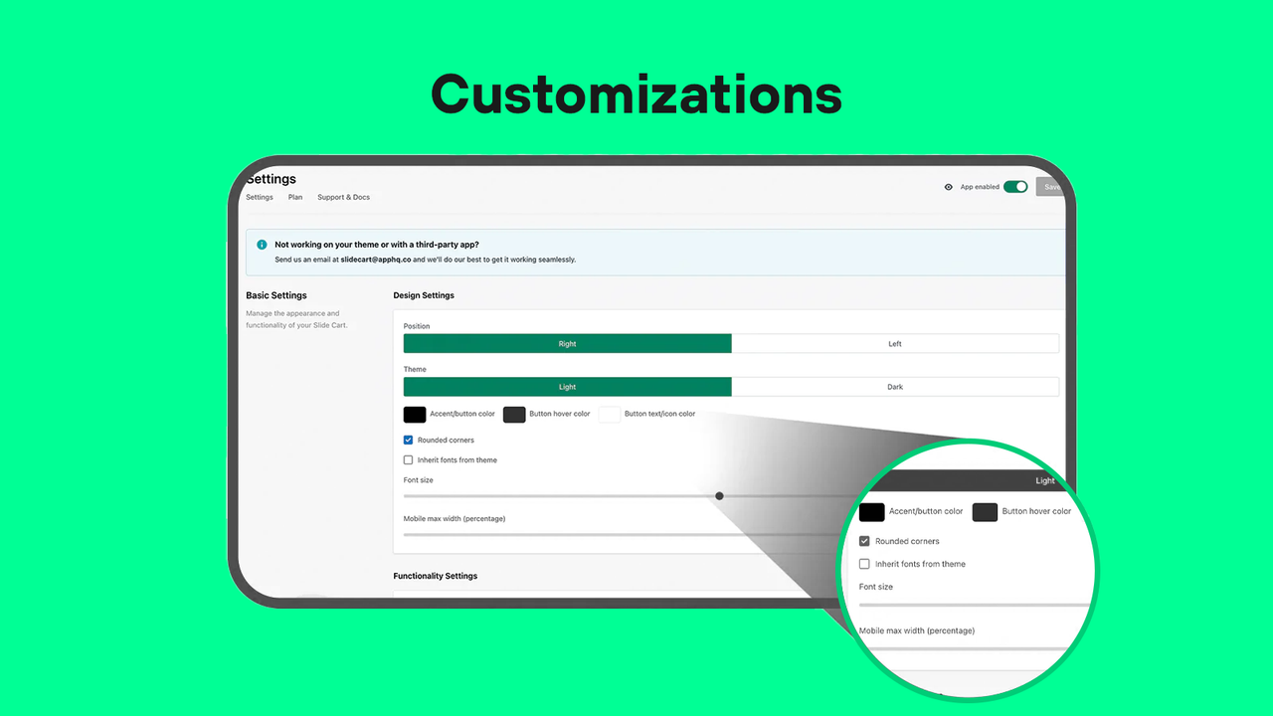Enable Inherit fonts from theme

tap(408, 459)
